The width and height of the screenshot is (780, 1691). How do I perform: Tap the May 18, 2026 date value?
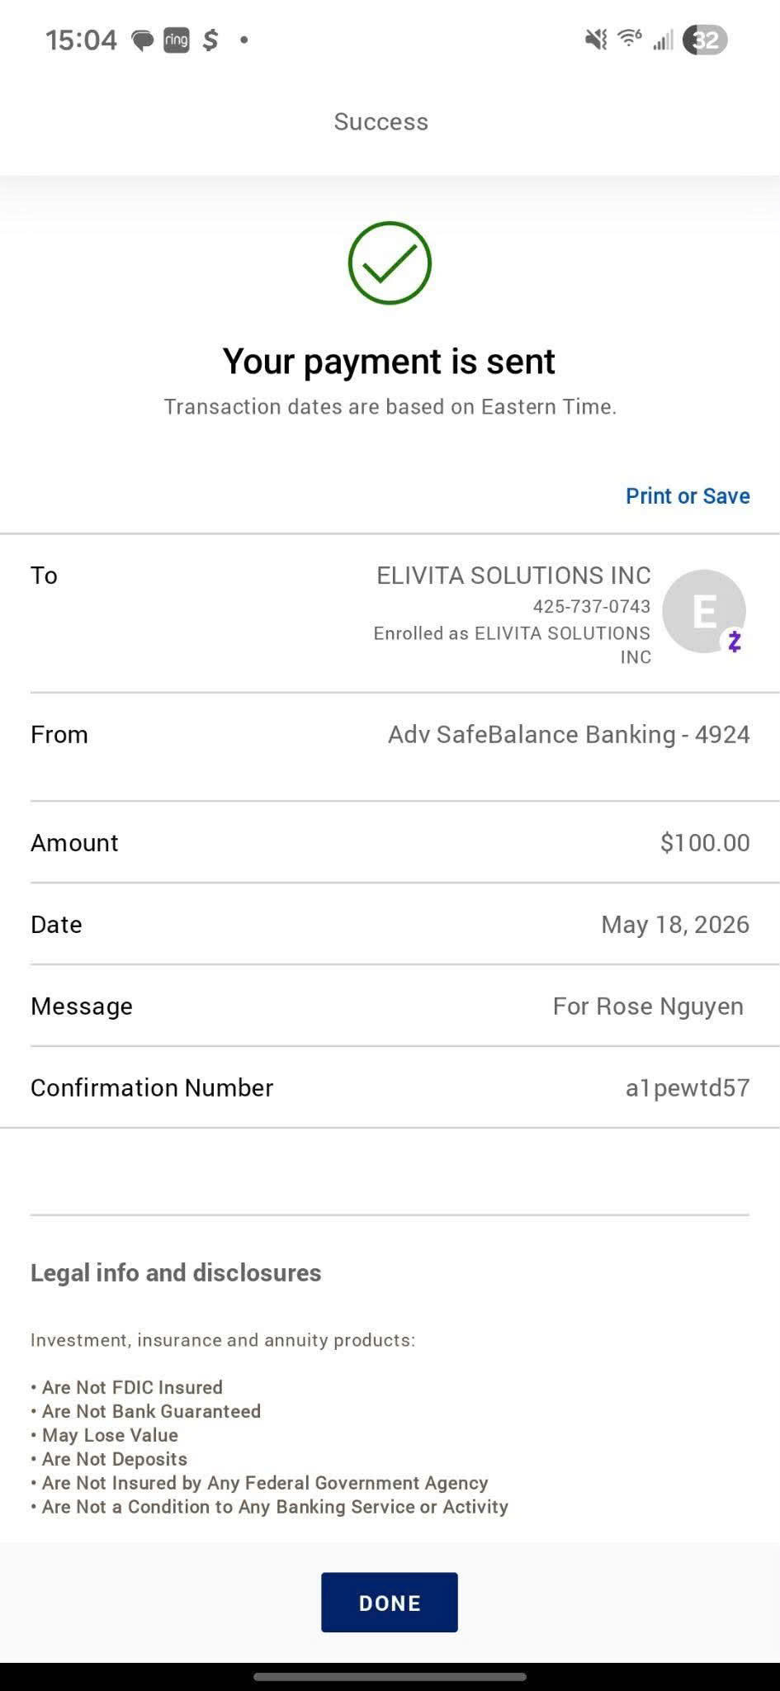675,924
